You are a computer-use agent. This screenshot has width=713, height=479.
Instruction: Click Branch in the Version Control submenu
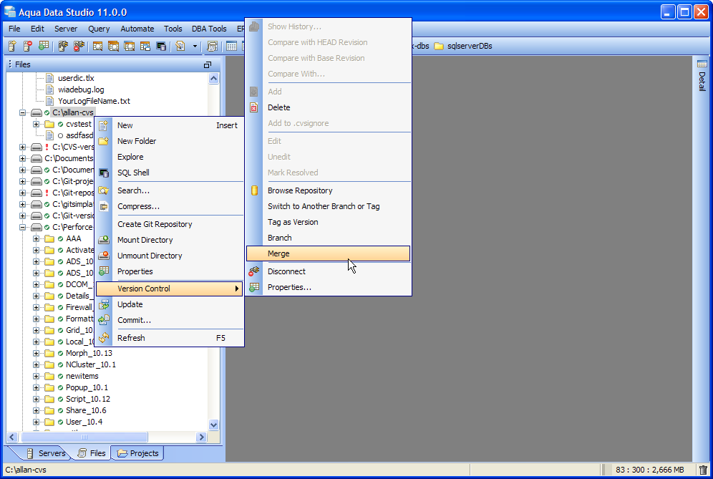click(328, 238)
